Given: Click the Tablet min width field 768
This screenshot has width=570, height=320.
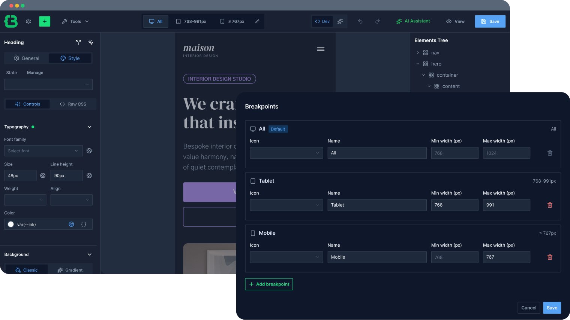Looking at the screenshot, I should 454,205.
